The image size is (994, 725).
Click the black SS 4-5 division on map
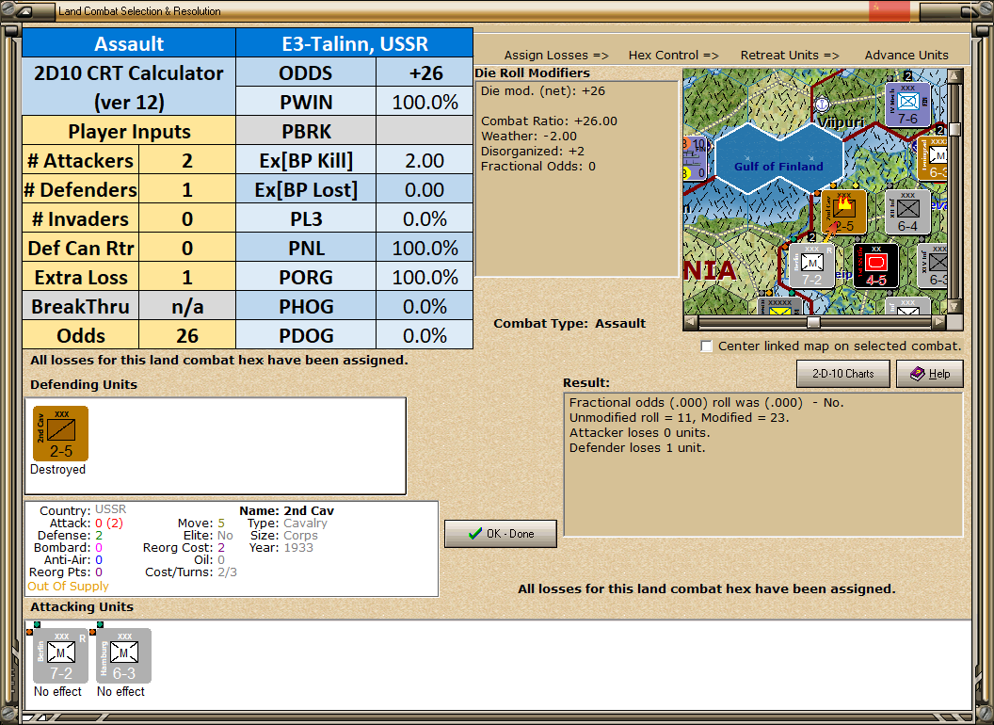[x=875, y=266]
